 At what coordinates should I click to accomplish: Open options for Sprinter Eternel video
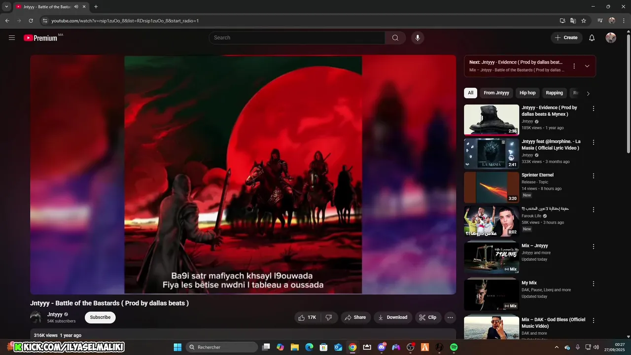click(594, 176)
